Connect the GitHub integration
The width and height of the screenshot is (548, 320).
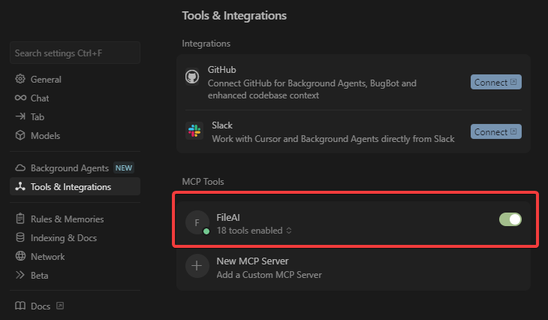(495, 82)
